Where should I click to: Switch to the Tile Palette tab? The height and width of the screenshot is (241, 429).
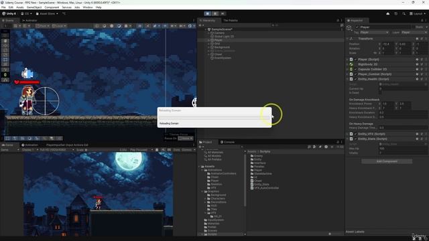231,21
